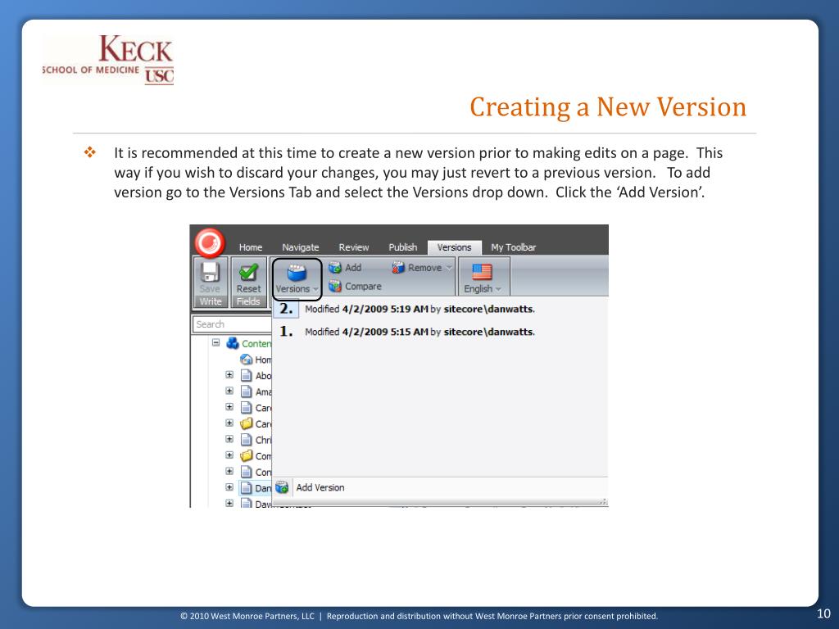Click Add Version at dropdown bottom
The image size is (839, 629).
(x=320, y=487)
